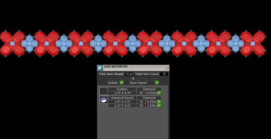The height and width of the screenshot is (139, 271).
Task: Select the Total Gem Weight value 15.28
Action: (x=129, y=74)
